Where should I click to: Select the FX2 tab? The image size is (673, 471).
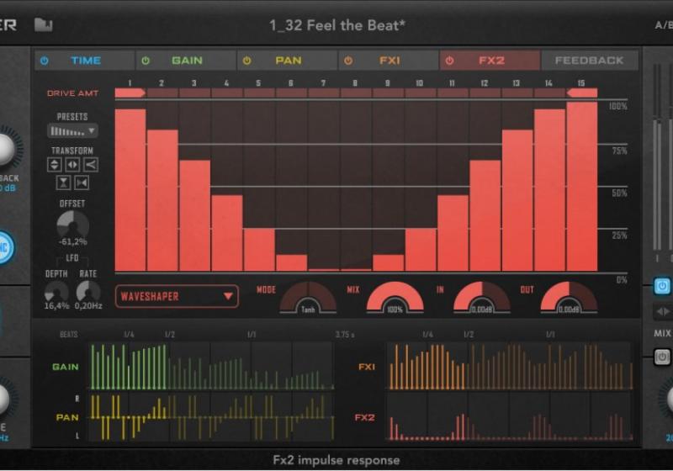[490, 61]
